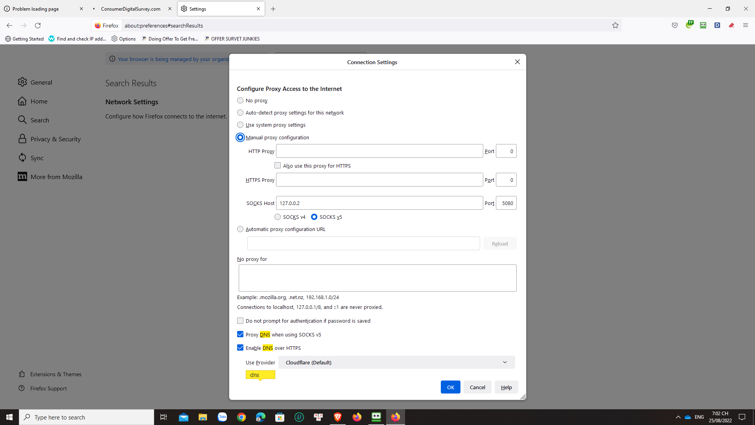
Task: Select the Settings tab
Action: click(221, 9)
